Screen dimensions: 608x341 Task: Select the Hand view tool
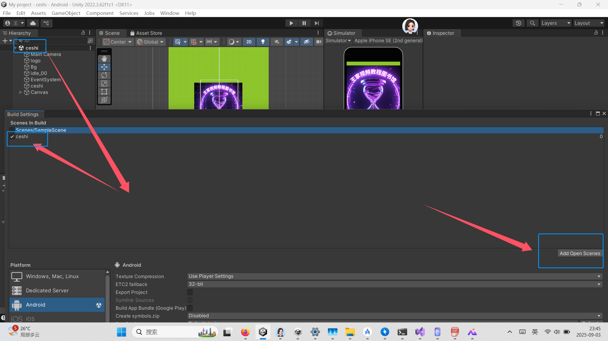pyautogui.click(x=104, y=59)
